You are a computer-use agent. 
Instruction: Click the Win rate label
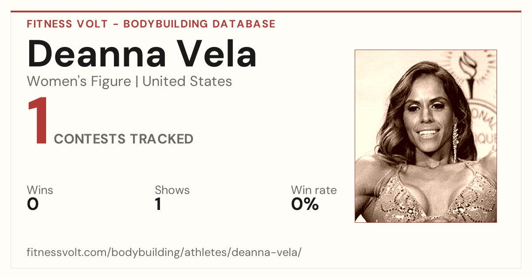[314, 190]
